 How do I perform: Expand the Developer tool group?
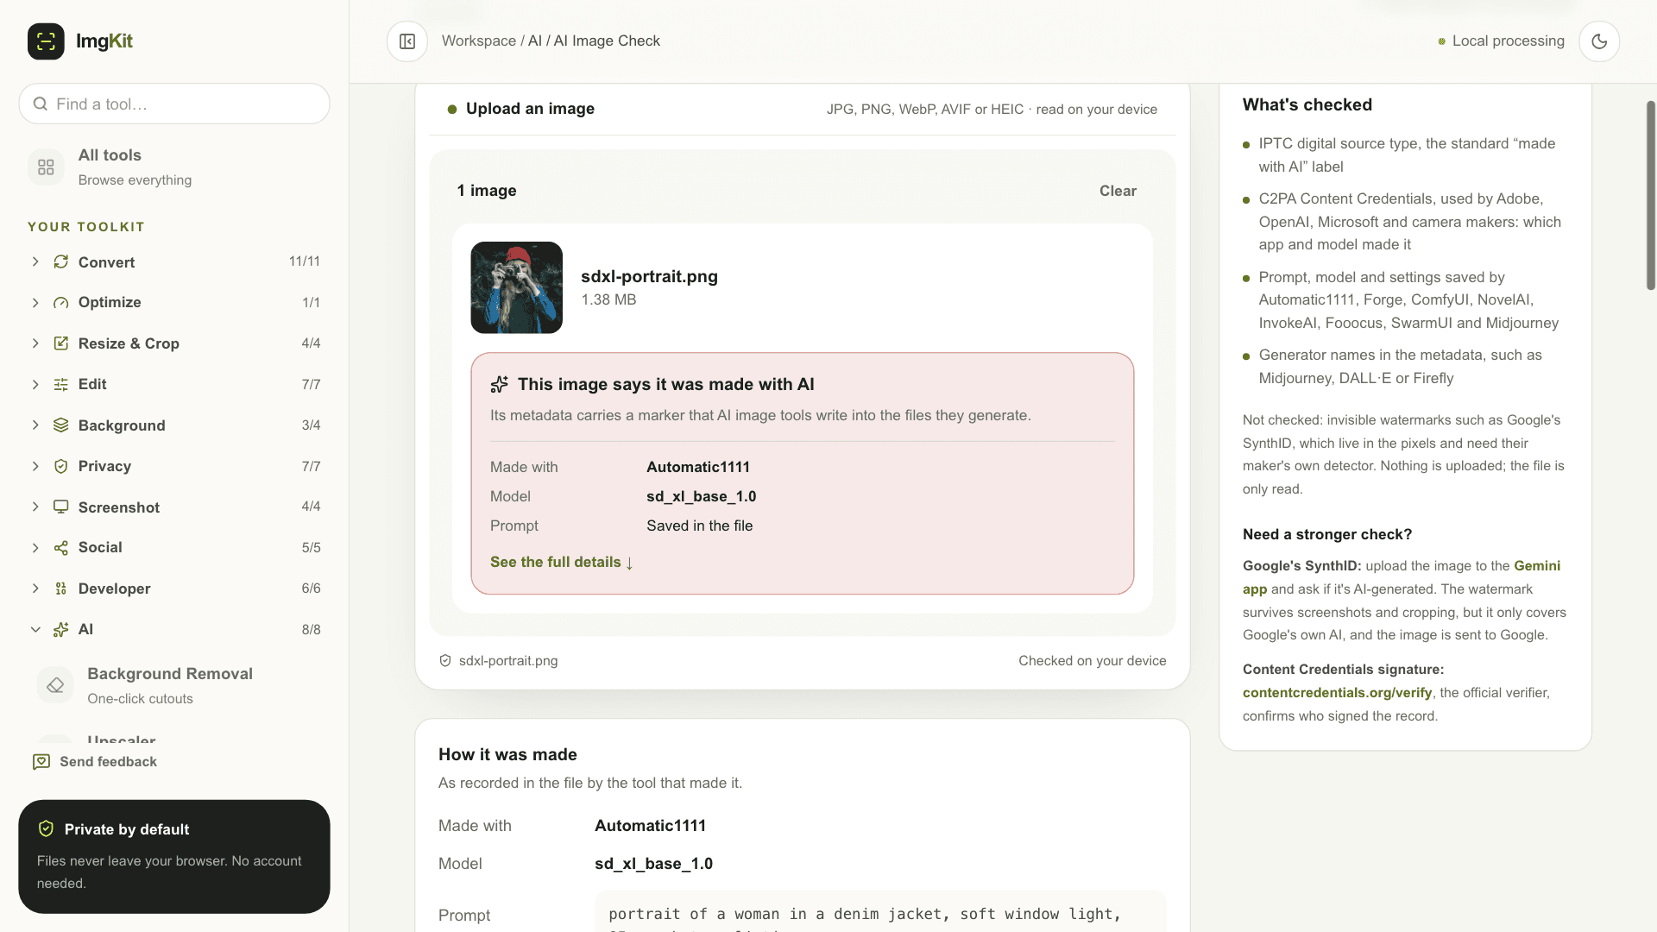coord(35,589)
